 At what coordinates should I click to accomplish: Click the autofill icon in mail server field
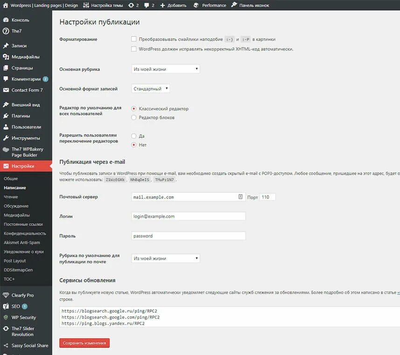240,197
